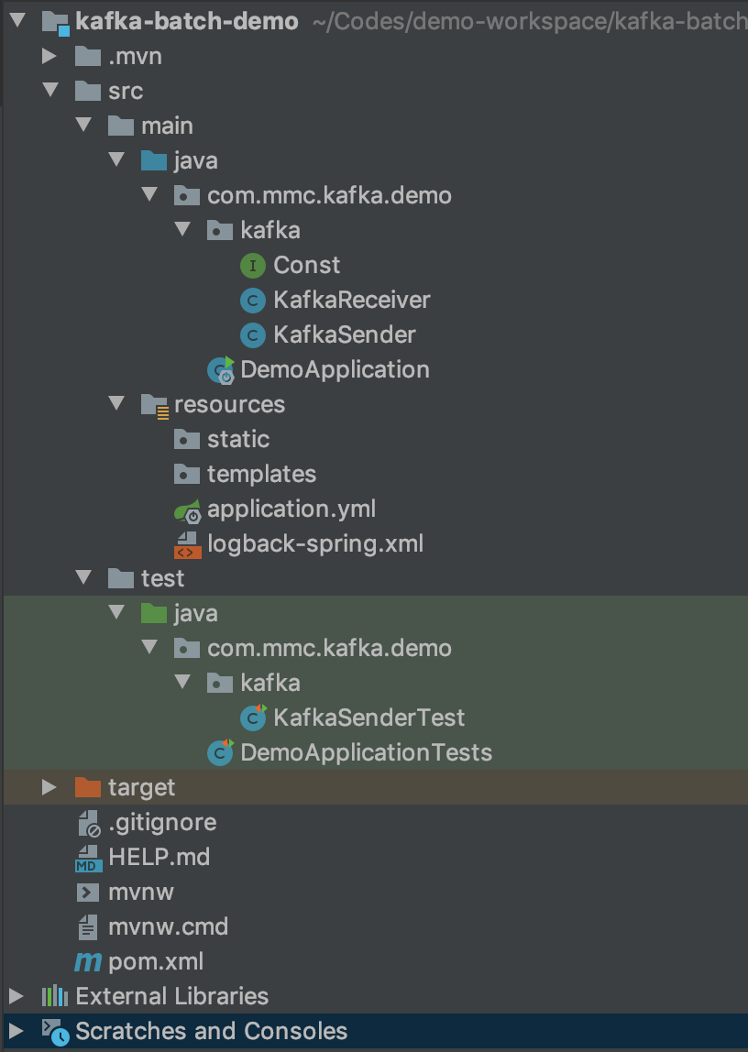
Task: Expand External Libraries
Action: (16, 995)
